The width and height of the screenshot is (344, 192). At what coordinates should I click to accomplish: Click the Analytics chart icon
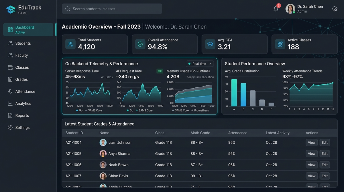pos(10,103)
